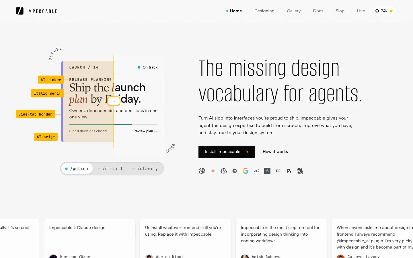Image resolution: width=413 pixels, height=258 pixels.
Task: Click the Impeccable slash logo
Action: 20,11
